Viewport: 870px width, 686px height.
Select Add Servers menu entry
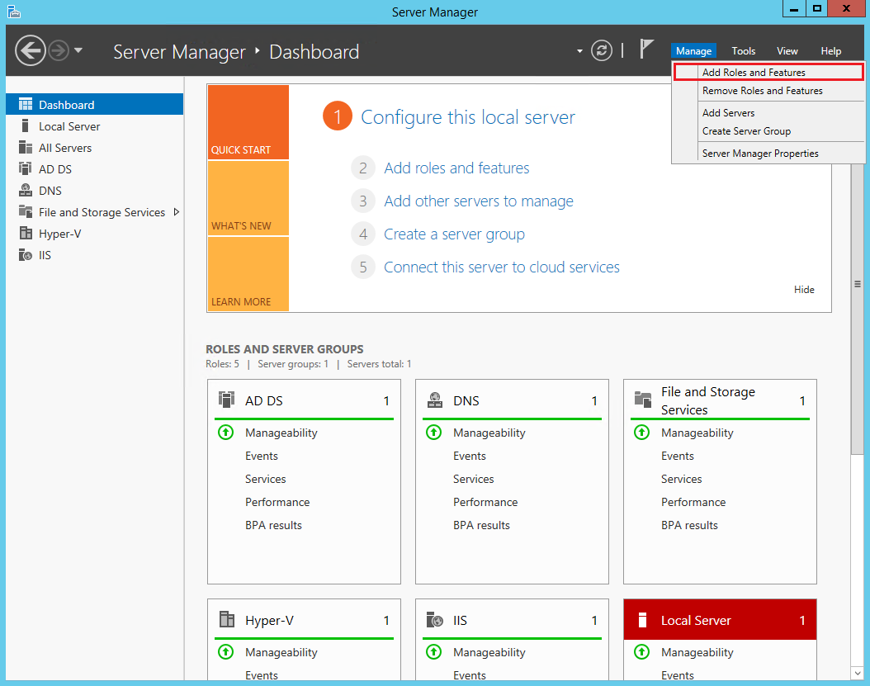coord(768,112)
